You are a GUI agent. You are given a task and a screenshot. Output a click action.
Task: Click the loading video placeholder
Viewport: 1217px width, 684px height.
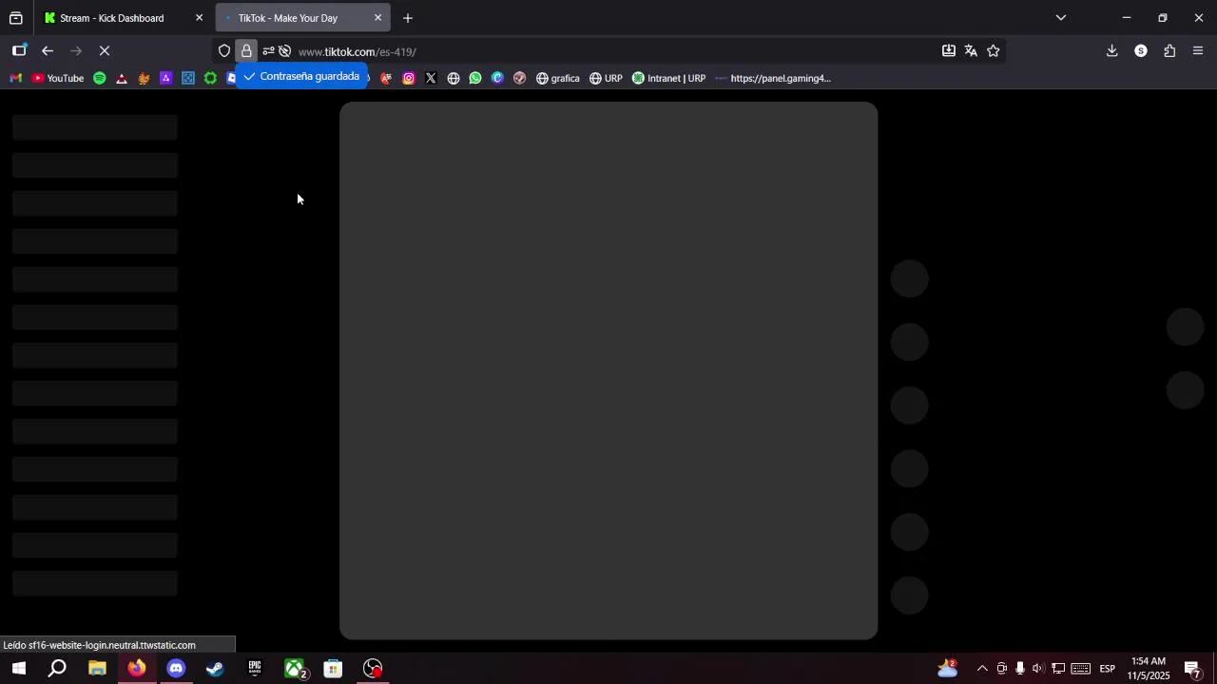click(x=608, y=370)
